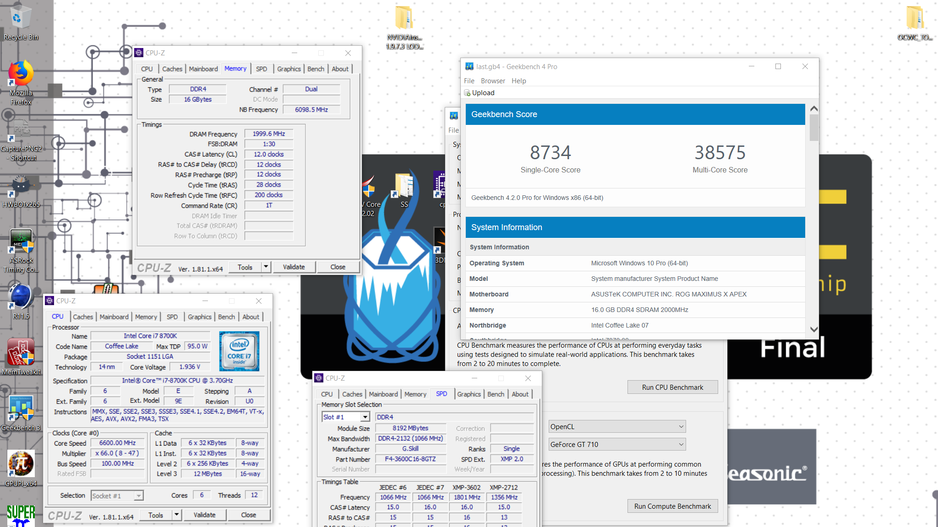Click the CPU-Z processor window title icon
This screenshot has height=527, width=938.
point(49,301)
